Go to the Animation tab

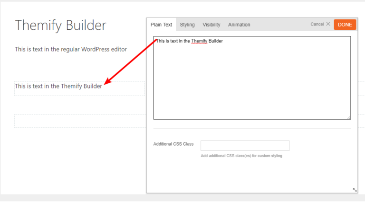tap(239, 25)
